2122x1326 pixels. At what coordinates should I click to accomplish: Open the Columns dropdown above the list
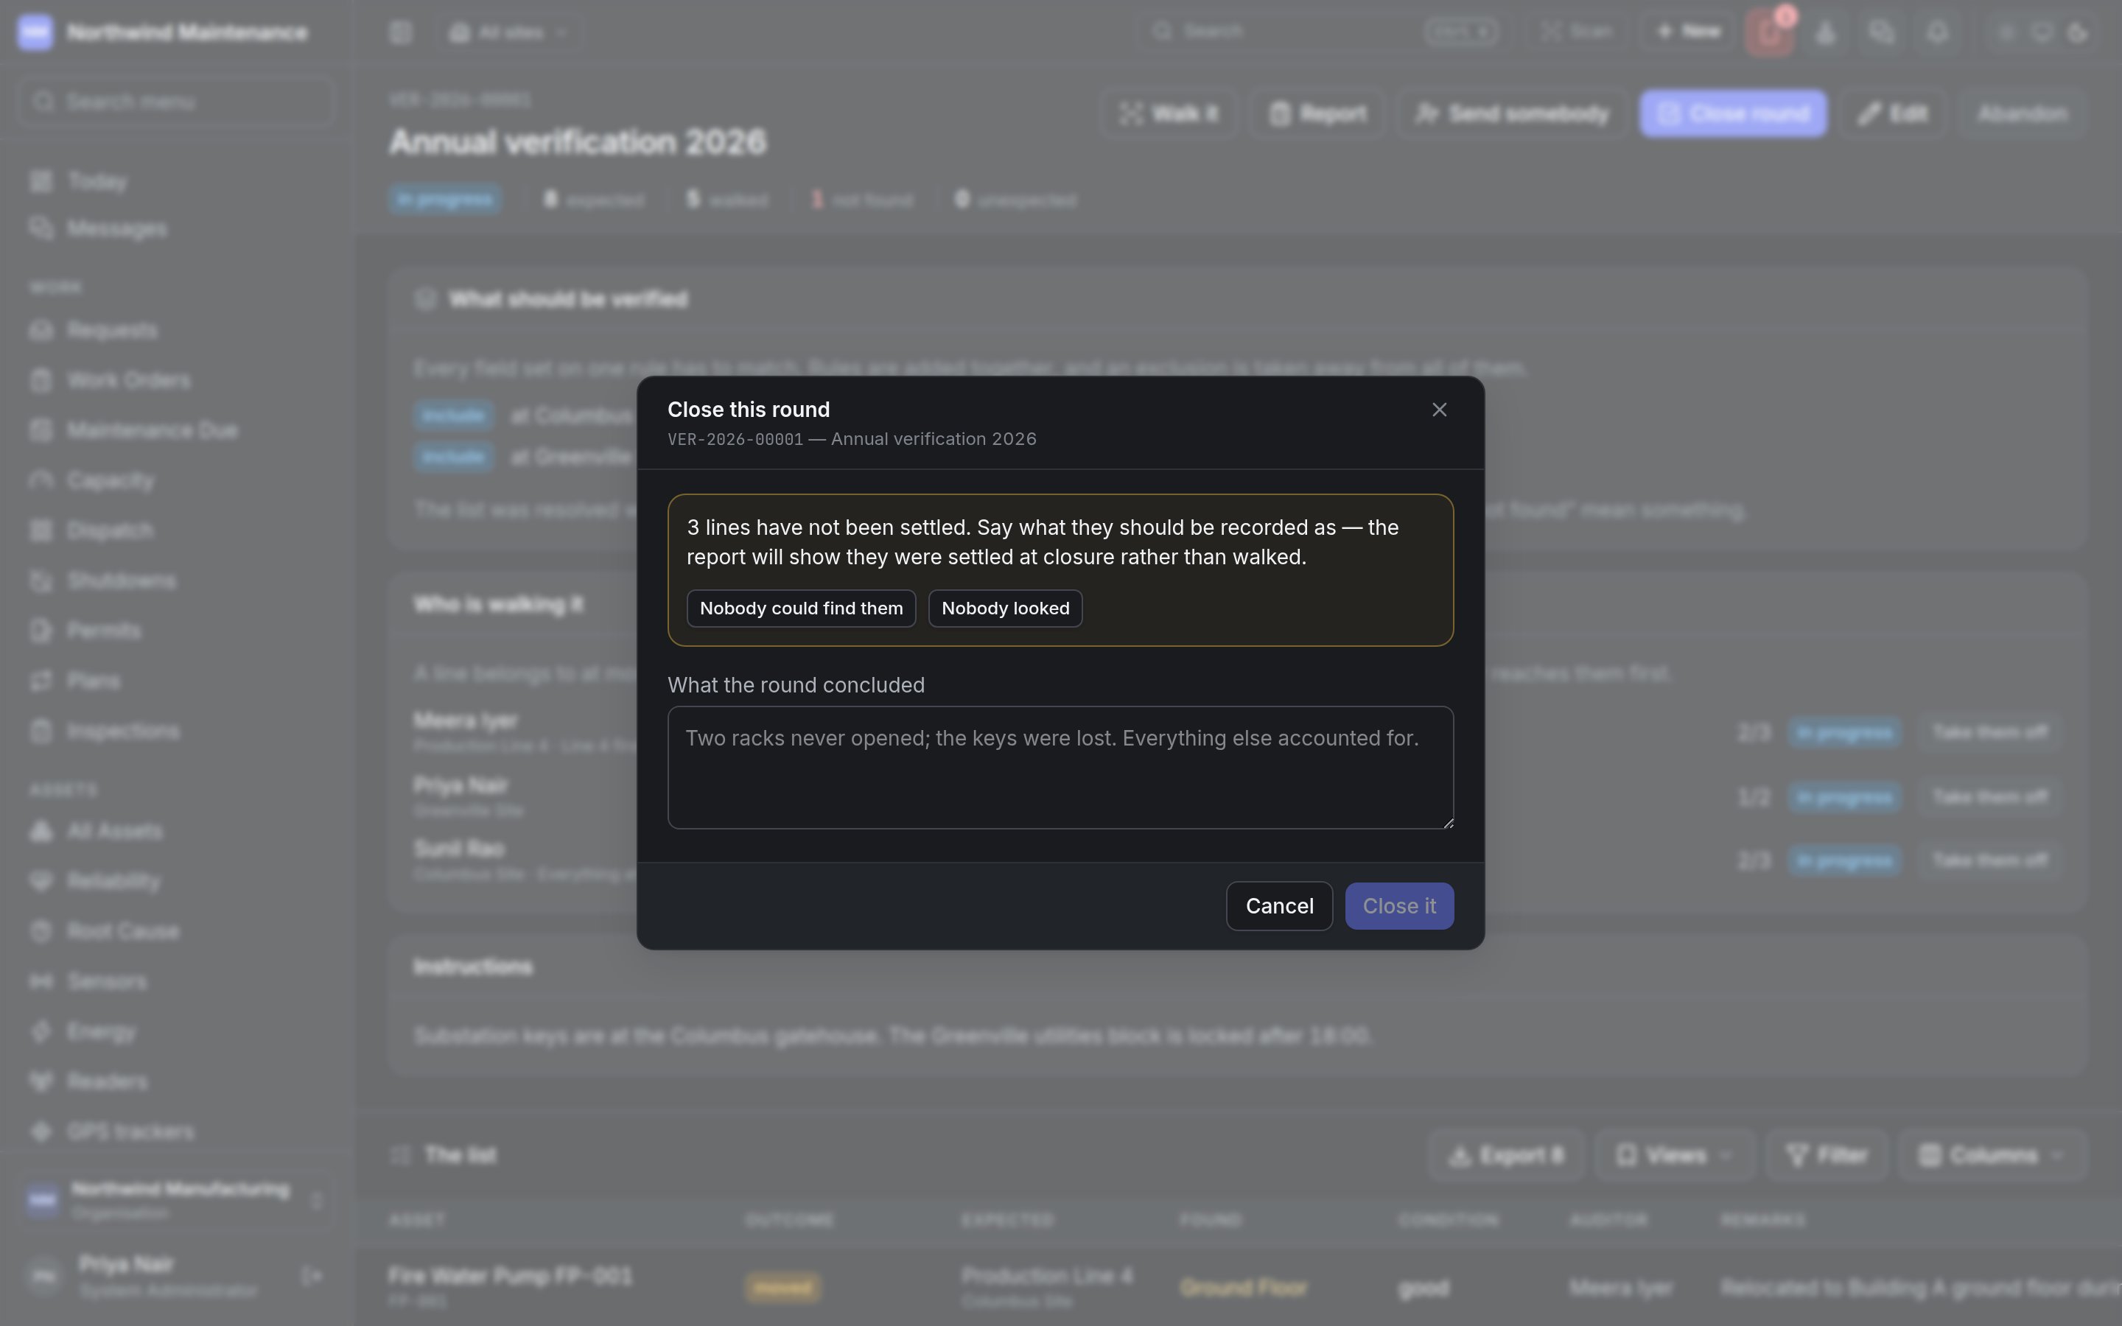(x=1992, y=1155)
